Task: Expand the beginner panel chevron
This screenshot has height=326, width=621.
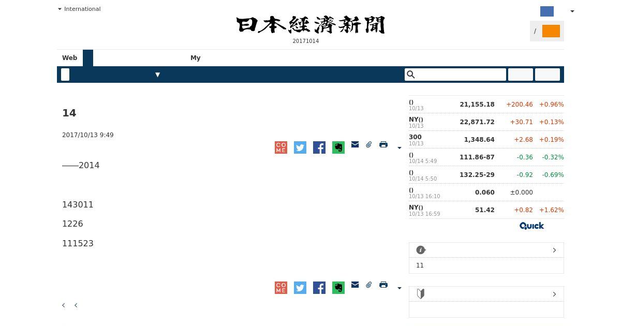Action: (554, 294)
